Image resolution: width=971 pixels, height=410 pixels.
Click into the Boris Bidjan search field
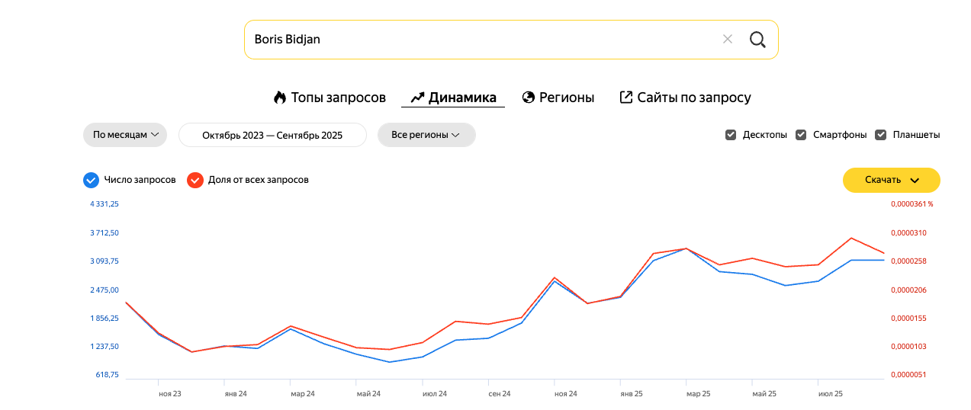(x=481, y=40)
